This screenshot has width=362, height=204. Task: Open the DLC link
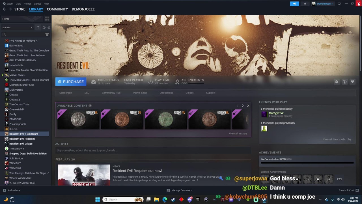click(x=87, y=93)
